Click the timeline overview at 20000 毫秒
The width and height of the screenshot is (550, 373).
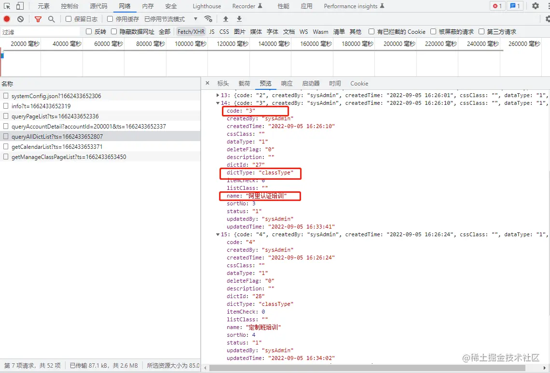pyautogui.click(x=25, y=43)
